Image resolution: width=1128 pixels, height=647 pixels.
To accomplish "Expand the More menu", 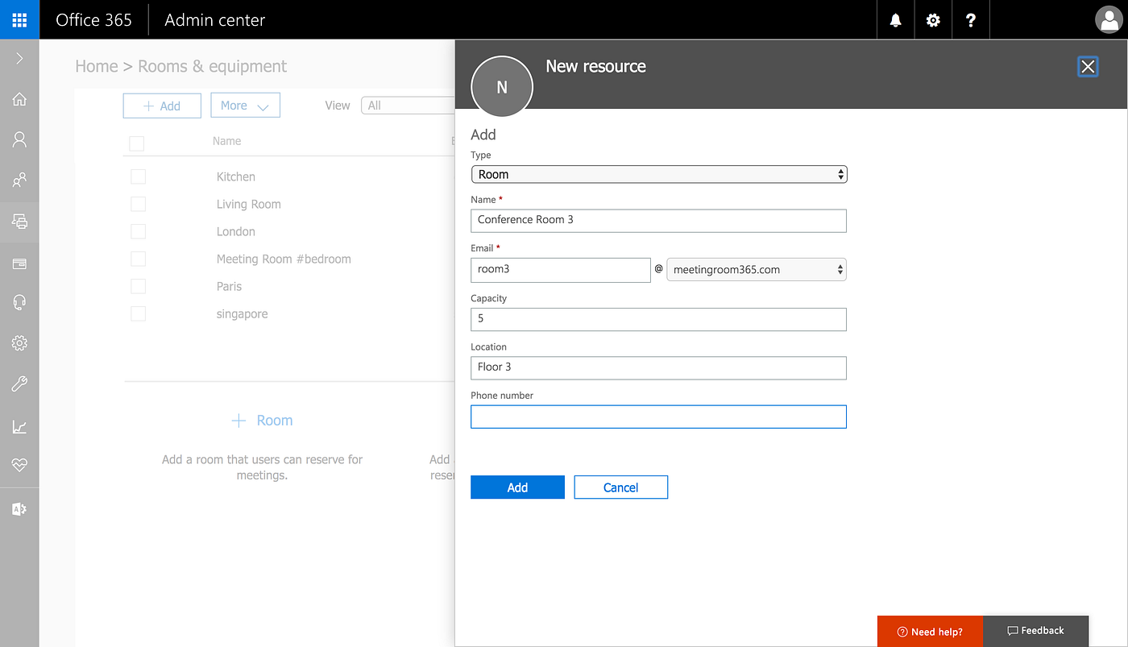I will point(245,105).
